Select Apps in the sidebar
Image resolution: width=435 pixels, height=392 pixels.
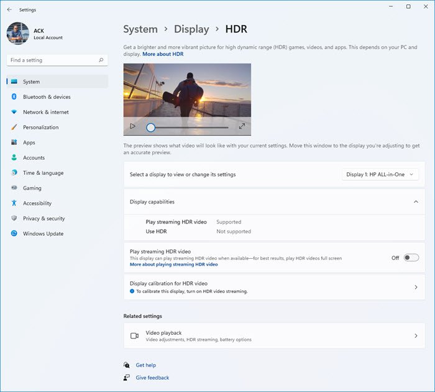click(29, 142)
